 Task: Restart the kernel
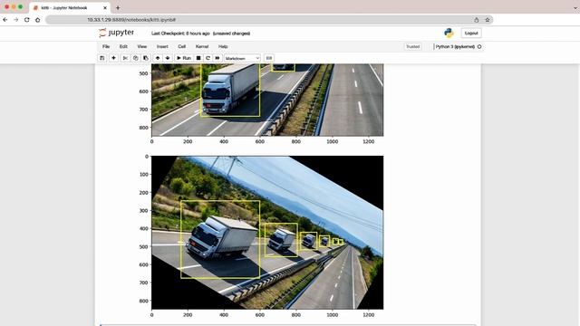(x=208, y=58)
